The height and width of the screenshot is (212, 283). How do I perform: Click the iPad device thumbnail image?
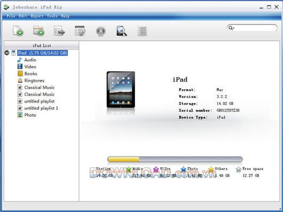(121, 90)
